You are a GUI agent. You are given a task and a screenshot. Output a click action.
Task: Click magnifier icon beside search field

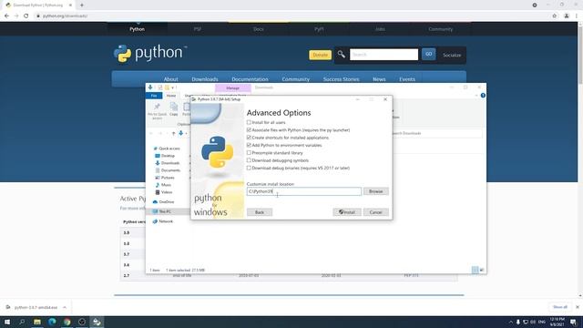[341, 55]
